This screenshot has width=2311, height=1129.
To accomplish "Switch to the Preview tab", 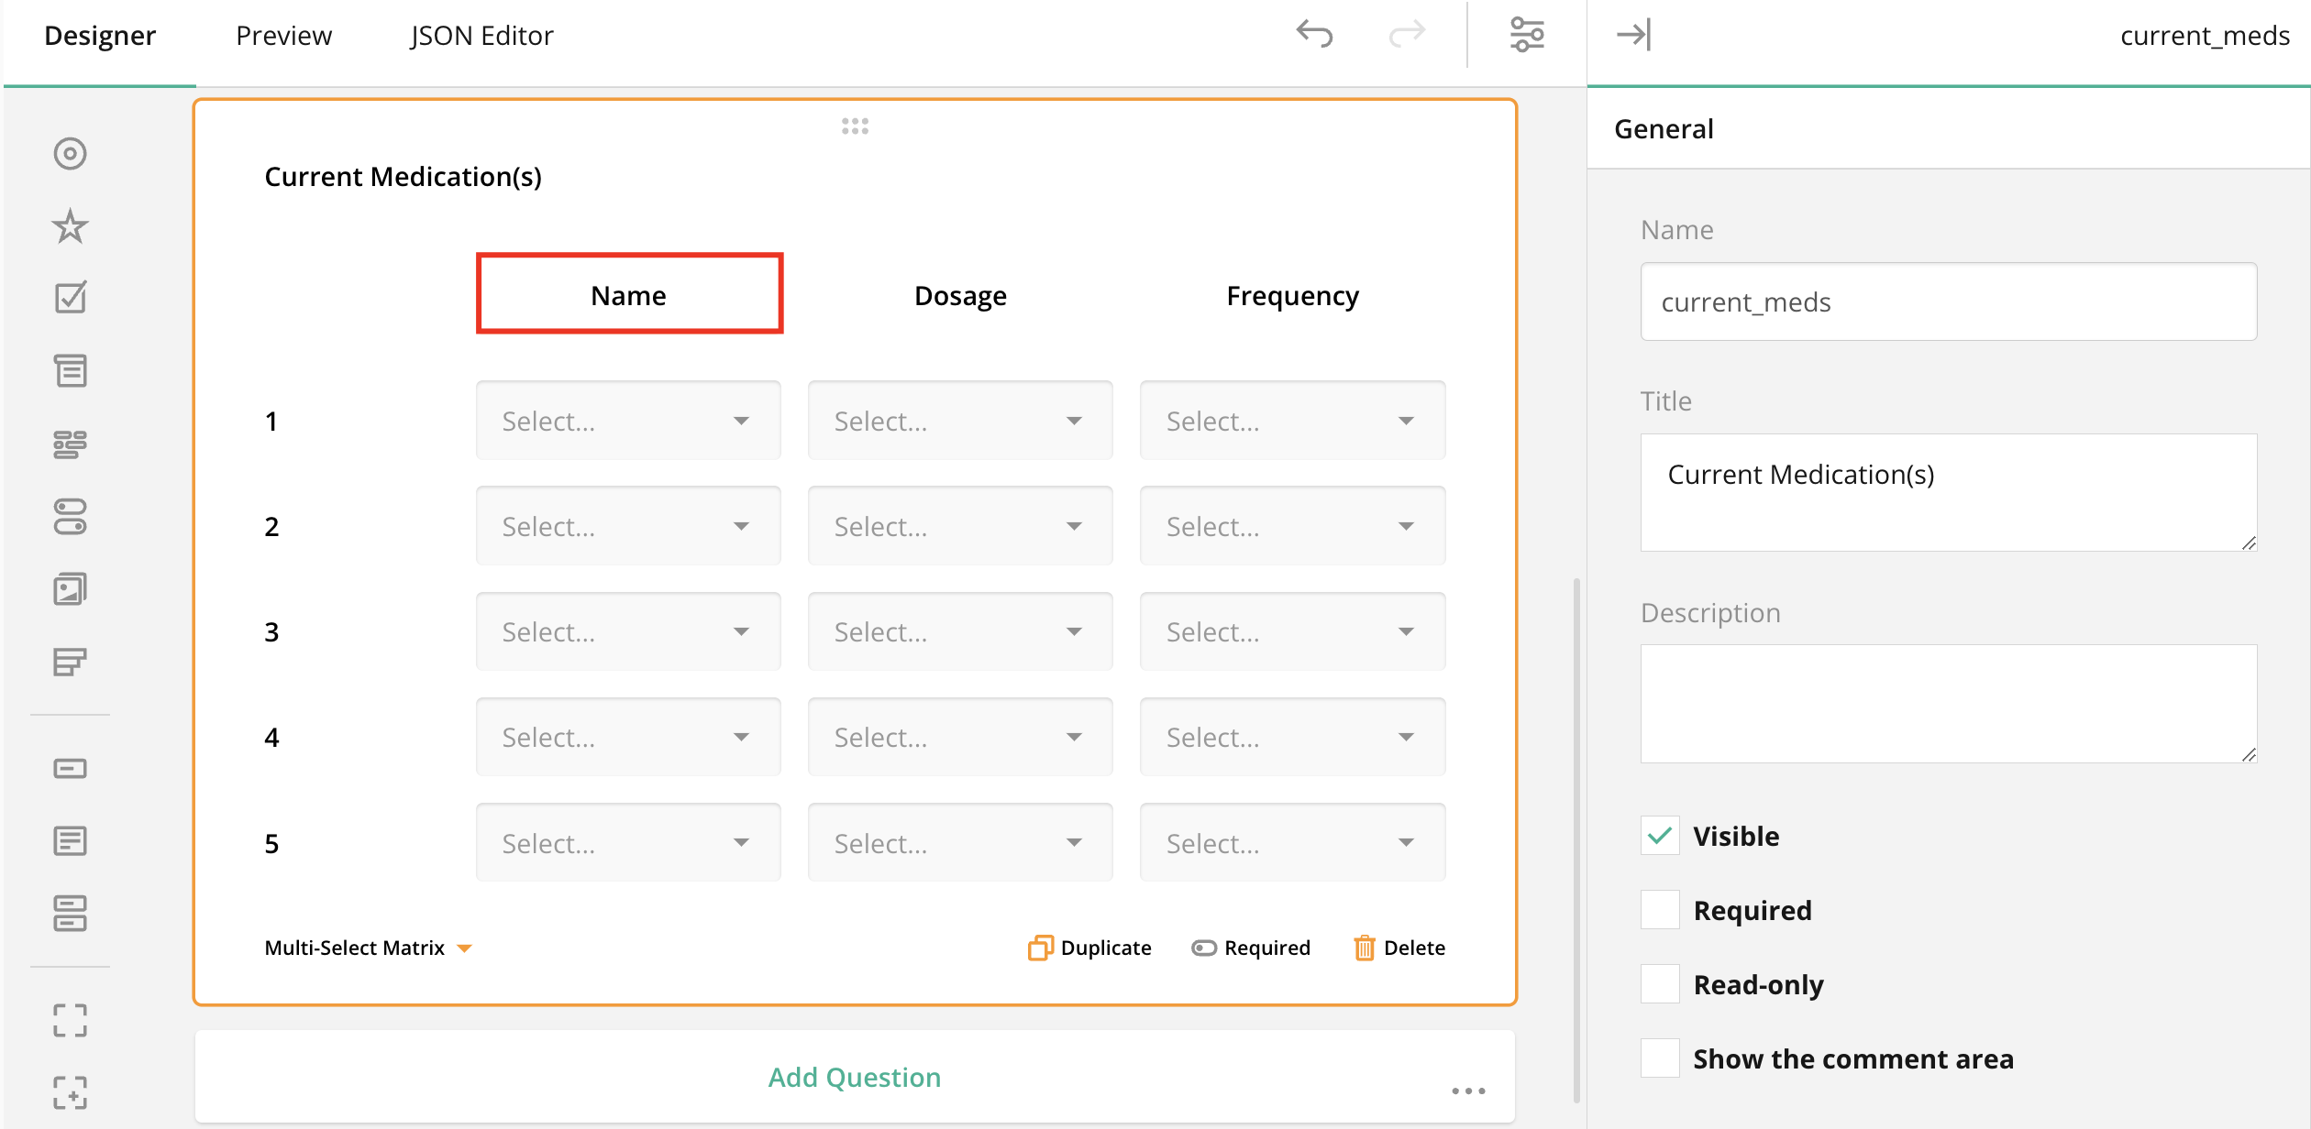I will [x=283, y=36].
